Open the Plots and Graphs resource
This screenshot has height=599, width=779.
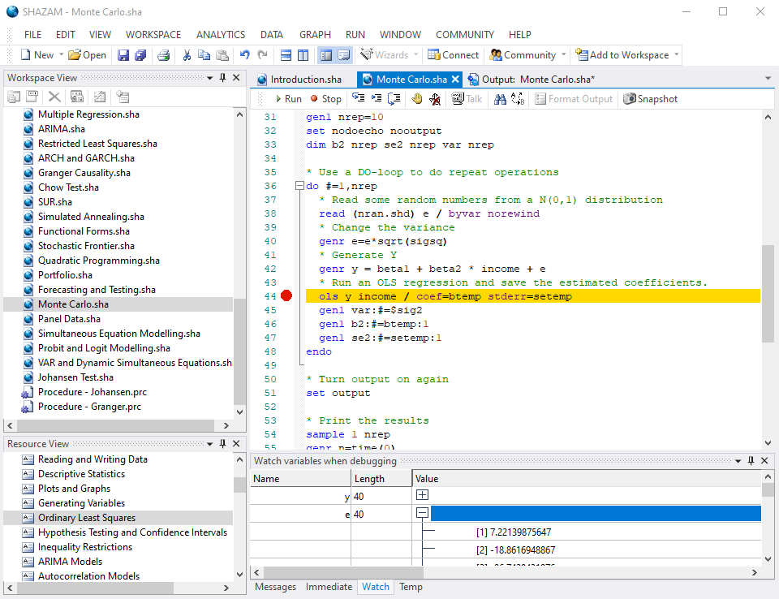point(74,489)
